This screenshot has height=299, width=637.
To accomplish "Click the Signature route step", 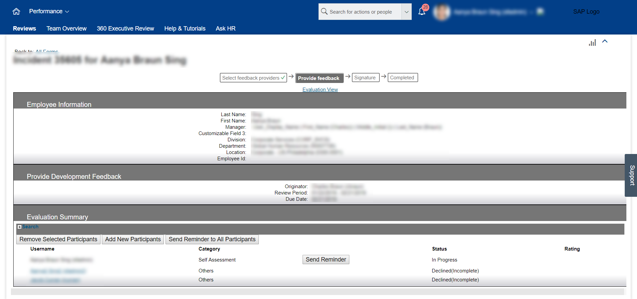I will click(365, 78).
